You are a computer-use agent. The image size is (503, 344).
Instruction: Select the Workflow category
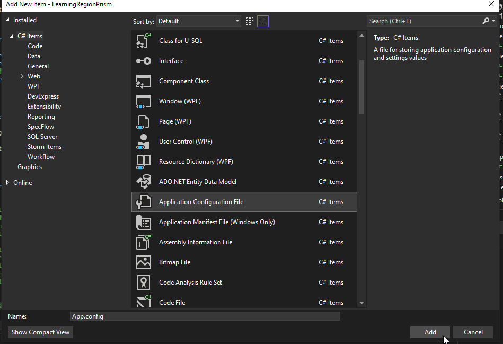point(41,157)
